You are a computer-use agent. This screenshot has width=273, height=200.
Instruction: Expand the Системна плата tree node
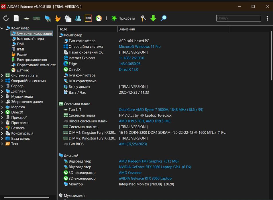click(2, 75)
